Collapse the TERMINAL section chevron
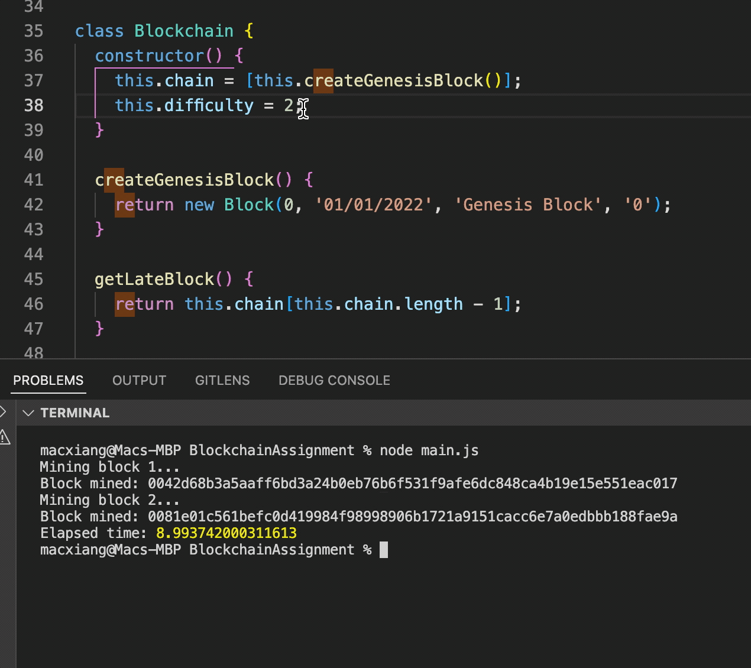Screen dimensions: 751x668 [x=28, y=413]
